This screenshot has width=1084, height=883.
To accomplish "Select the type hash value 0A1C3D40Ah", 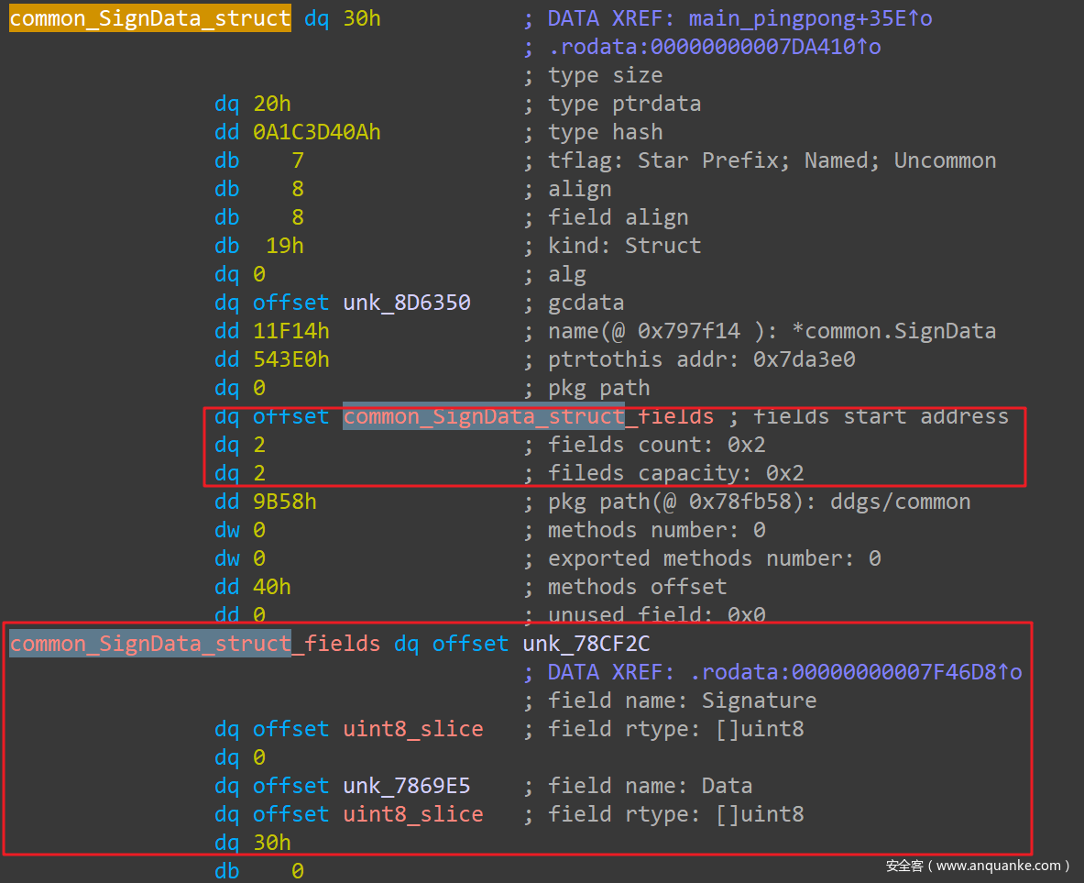I will 316,132.
